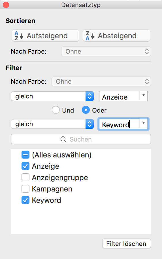
Task: Open the Keyword combo box arrow
Action: tap(144, 123)
